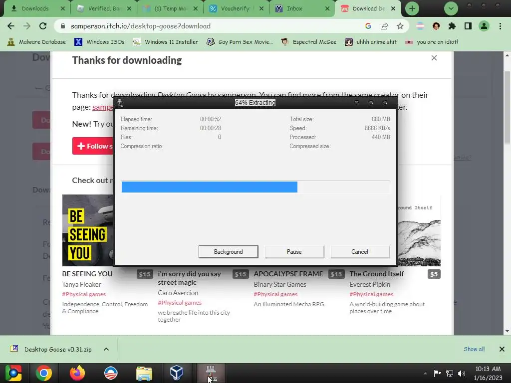Image resolution: width=511 pixels, height=383 pixels.
Task: Click Show all downloads
Action: coord(474,349)
